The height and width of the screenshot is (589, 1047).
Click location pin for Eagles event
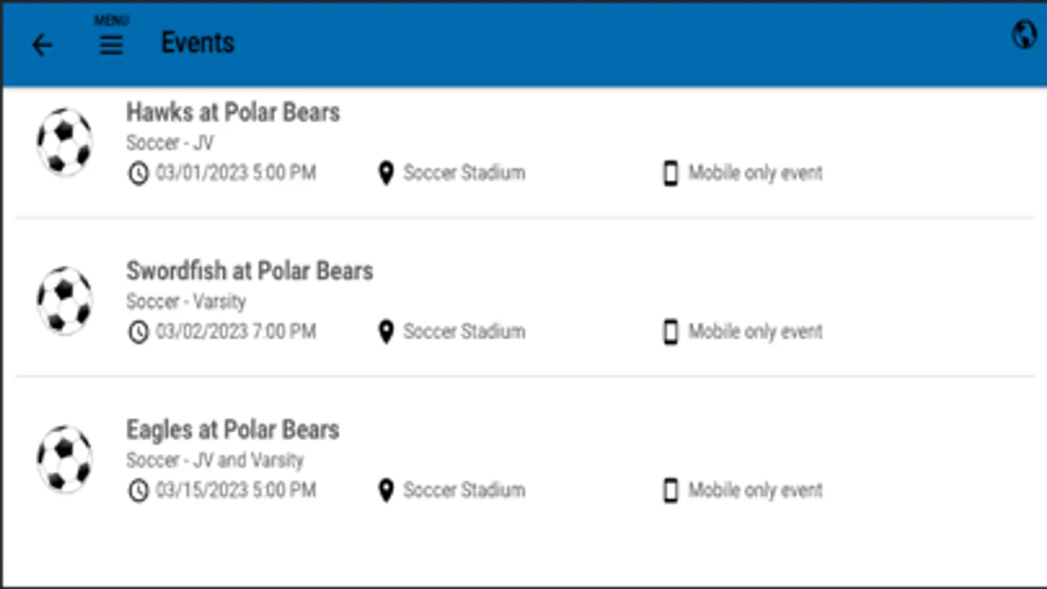pyautogui.click(x=386, y=490)
